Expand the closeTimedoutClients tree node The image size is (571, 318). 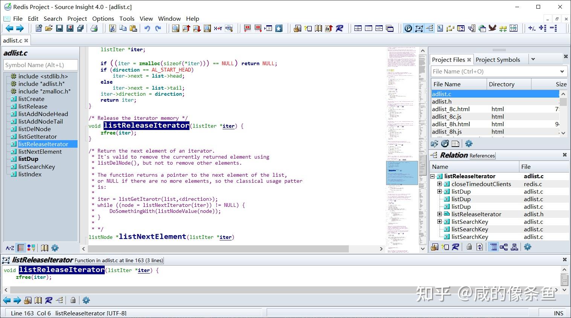point(440,184)
